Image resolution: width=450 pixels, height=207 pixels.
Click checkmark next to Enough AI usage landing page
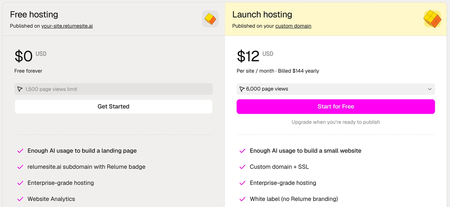(x=20, y=151)
